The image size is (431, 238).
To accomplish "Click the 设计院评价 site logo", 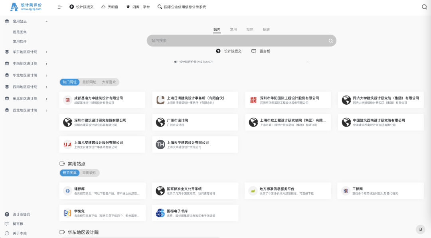I will 26,7.
